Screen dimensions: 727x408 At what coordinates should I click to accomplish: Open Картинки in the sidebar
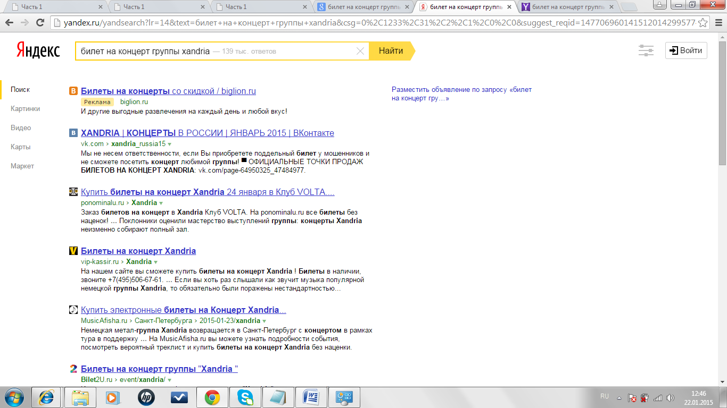[25, 109]
